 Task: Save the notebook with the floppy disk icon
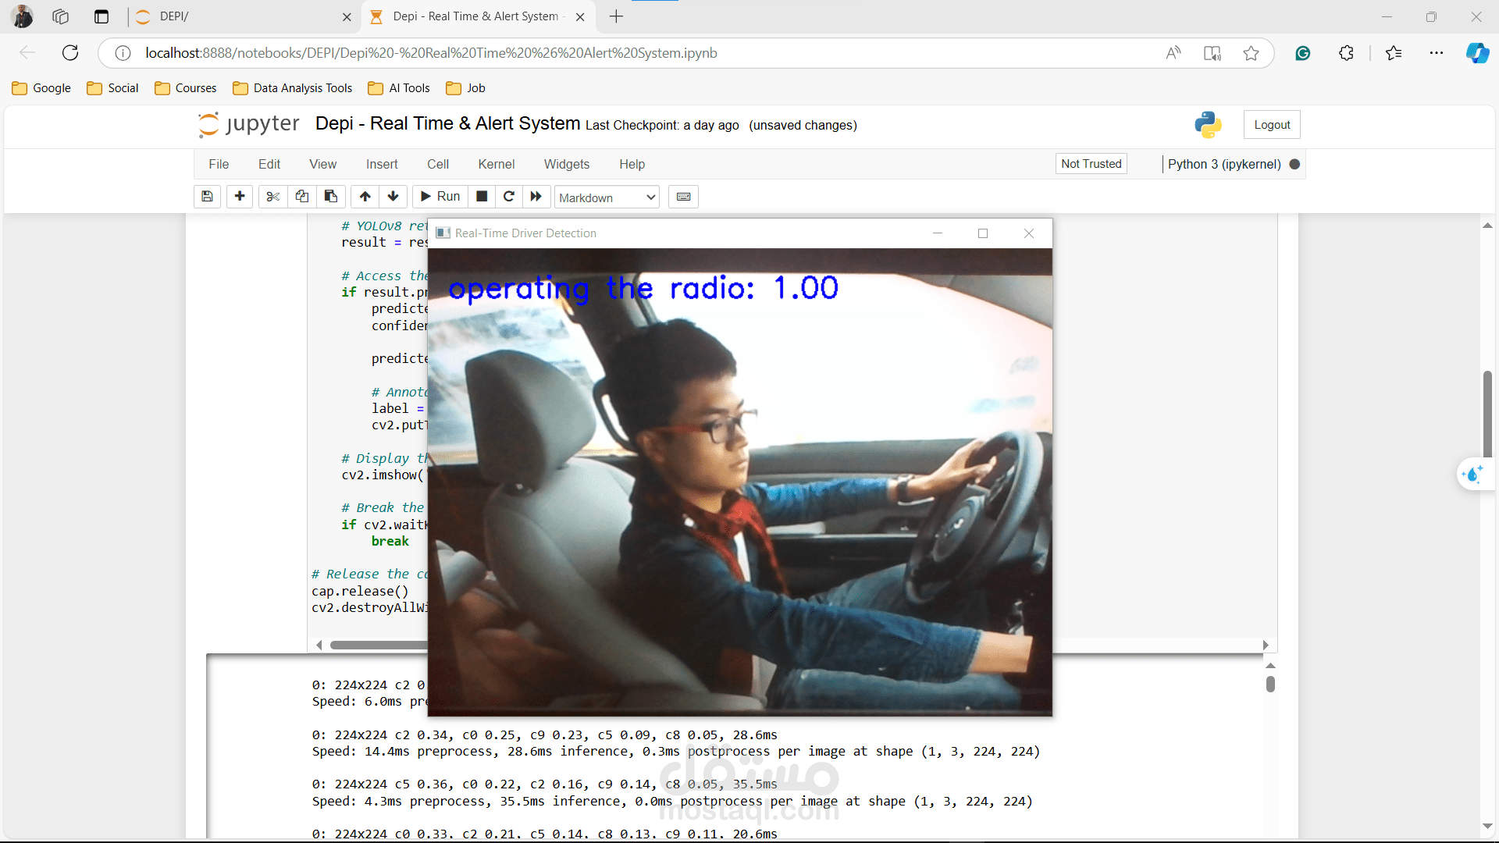coord(207,197)
